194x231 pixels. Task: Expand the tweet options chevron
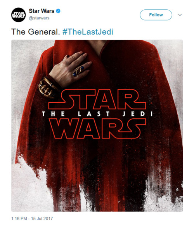(180, 15)
